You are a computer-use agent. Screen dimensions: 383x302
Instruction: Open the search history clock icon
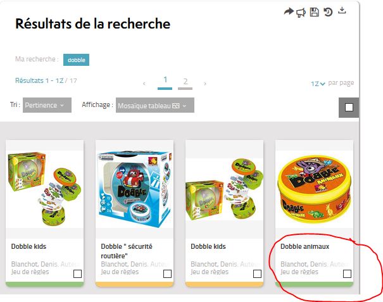[328, 12]
